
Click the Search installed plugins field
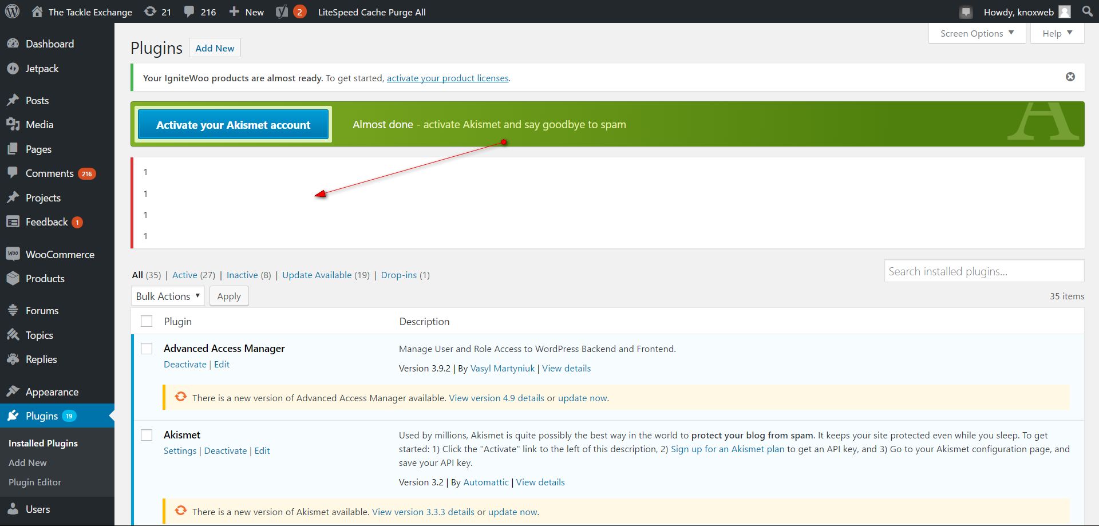(x=983, y=271)
